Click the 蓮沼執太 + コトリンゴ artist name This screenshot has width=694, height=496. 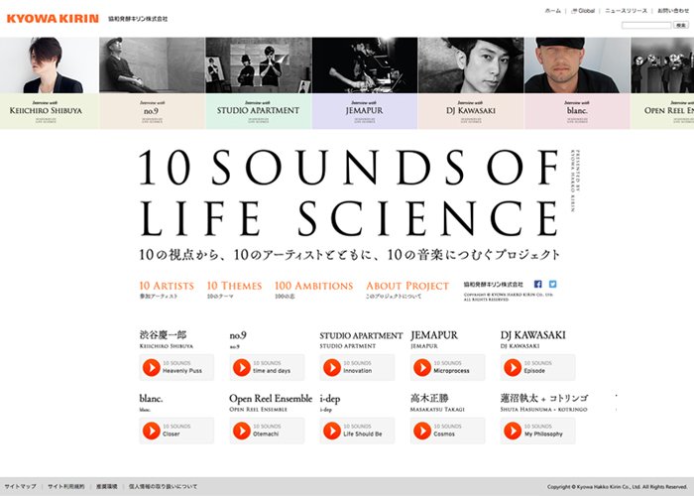pyautogui.click(x=544, y=398)
